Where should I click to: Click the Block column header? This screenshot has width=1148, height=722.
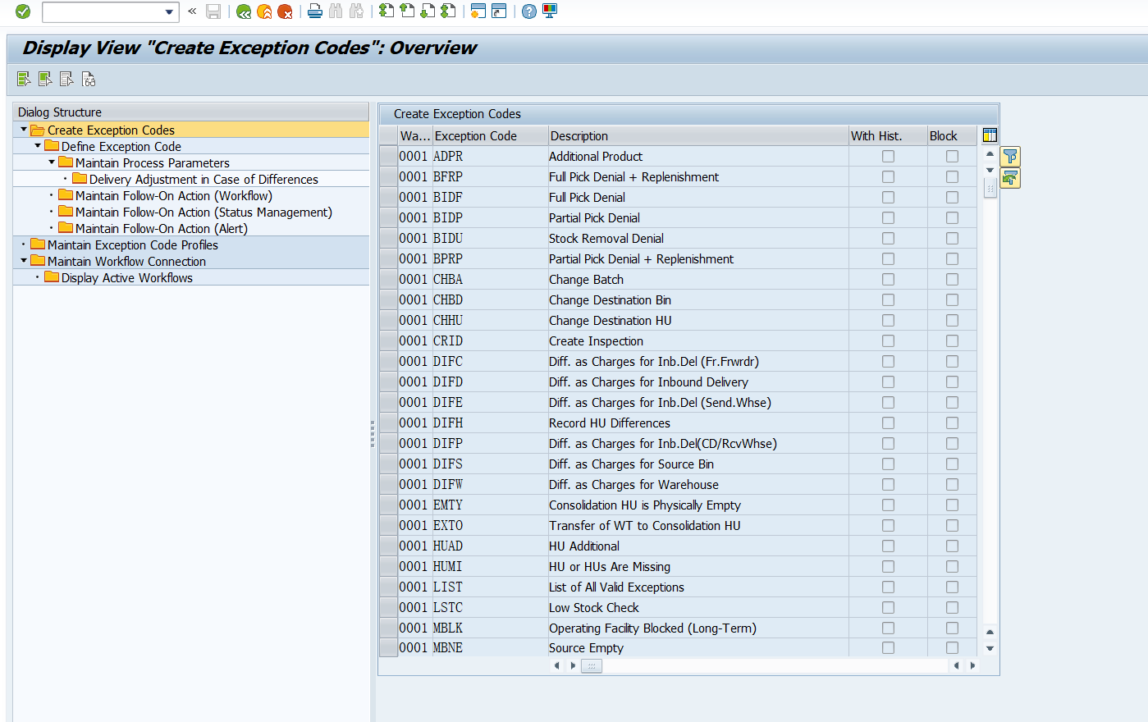click(x=952, y=135)
